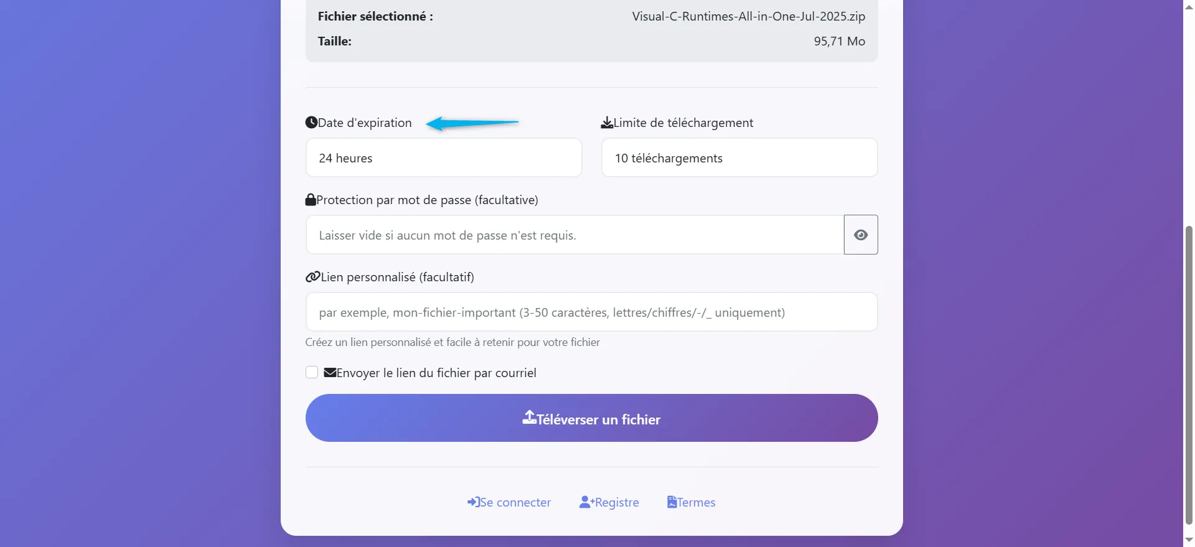Open the Date d'expiration dropdown
The width and height of the screenshot is (1195, 547).
pos(444,157)
